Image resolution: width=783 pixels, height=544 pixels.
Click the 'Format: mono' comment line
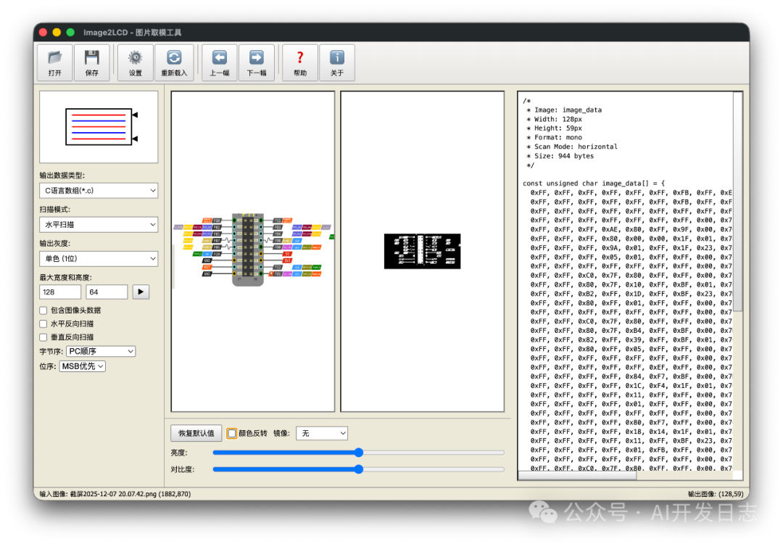554,138
